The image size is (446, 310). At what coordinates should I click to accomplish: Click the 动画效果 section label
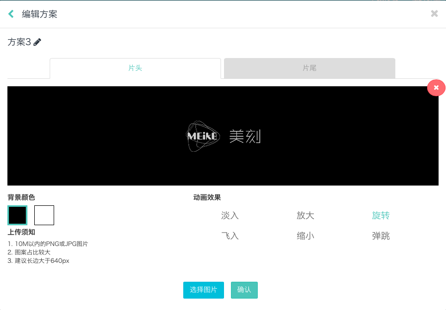(x=207, y=197)
